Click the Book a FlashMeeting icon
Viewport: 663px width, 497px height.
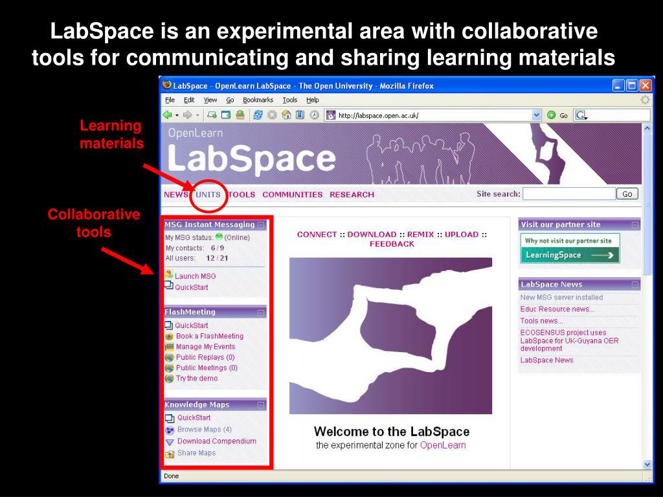coord(169,337)
